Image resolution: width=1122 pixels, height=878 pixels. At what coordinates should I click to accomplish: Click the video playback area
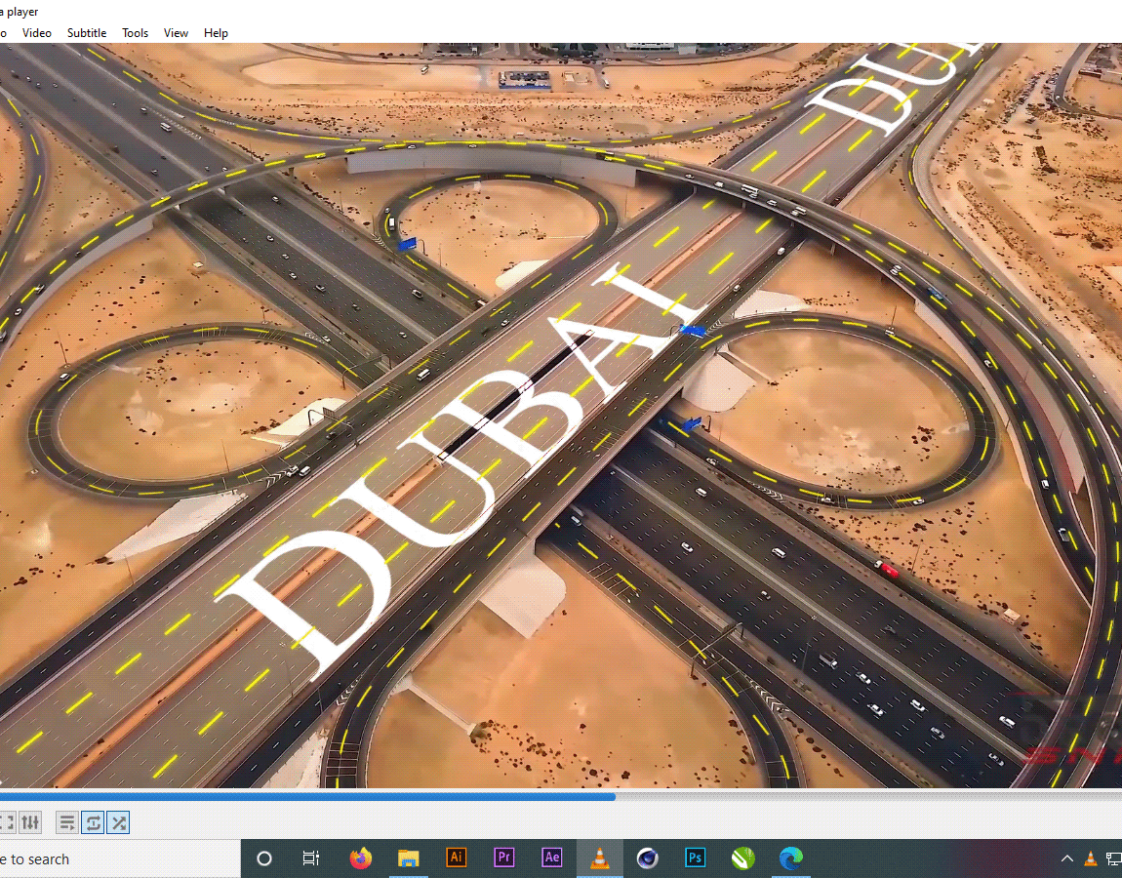coord(561,415)
